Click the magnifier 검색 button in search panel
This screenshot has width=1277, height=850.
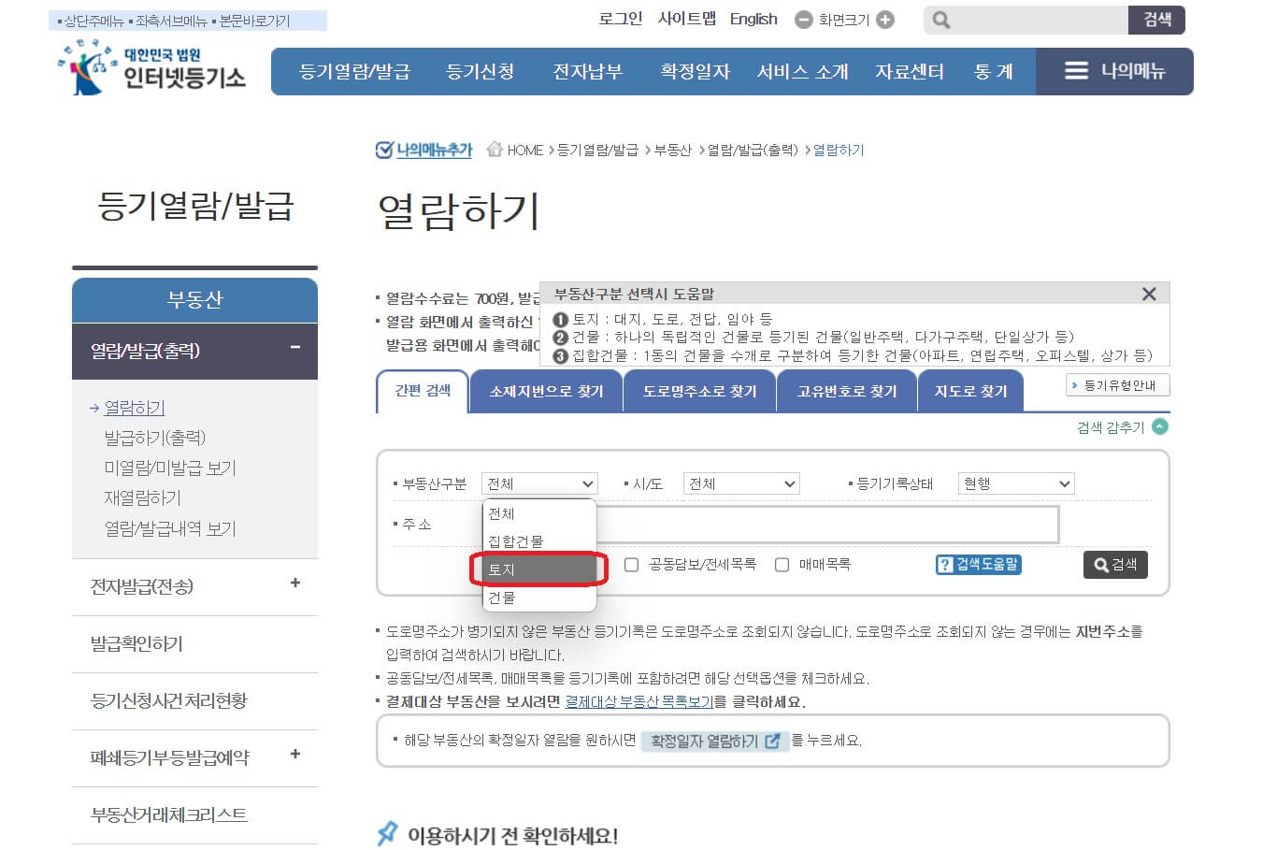(1114, 565)
